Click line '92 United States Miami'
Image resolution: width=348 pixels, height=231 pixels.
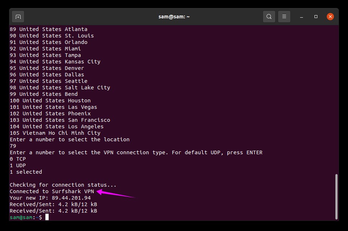[45, 48]
